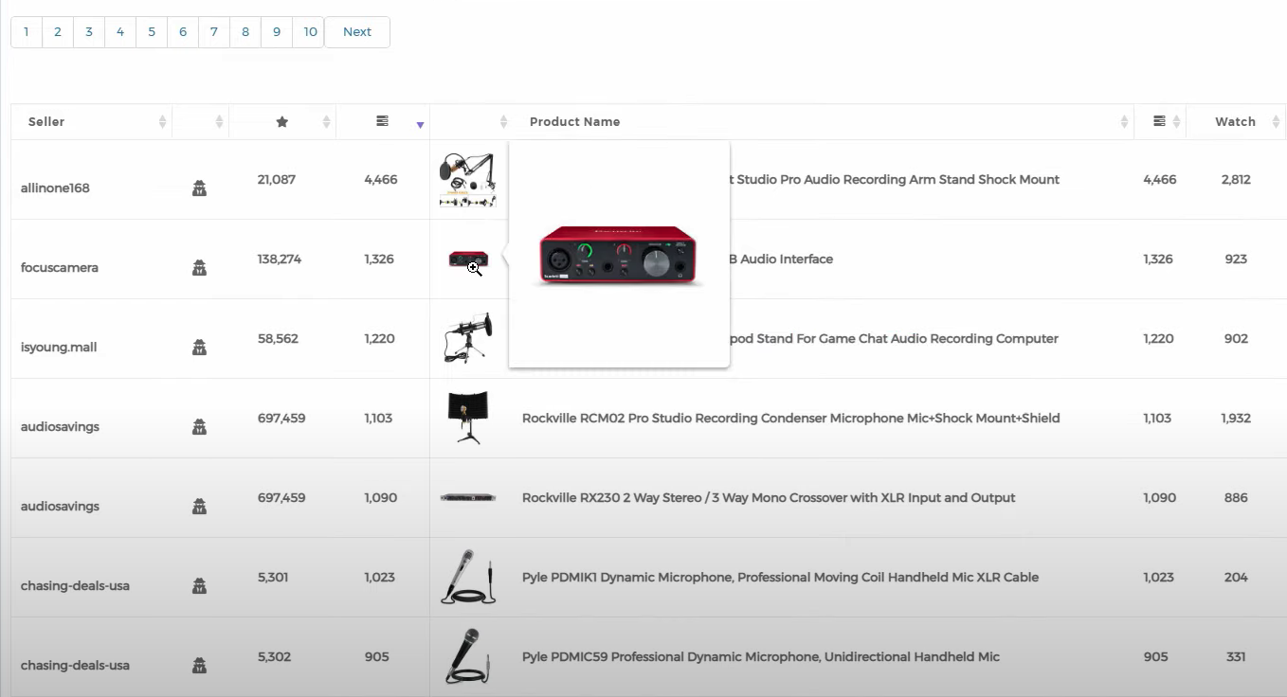Open the microphone arm stand kit thumbnail

(467, 180)
